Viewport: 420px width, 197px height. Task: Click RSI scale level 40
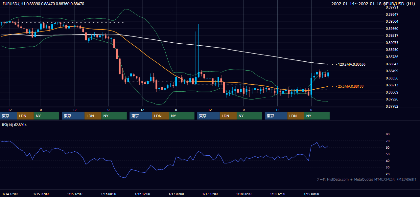[x=387, y=161]
